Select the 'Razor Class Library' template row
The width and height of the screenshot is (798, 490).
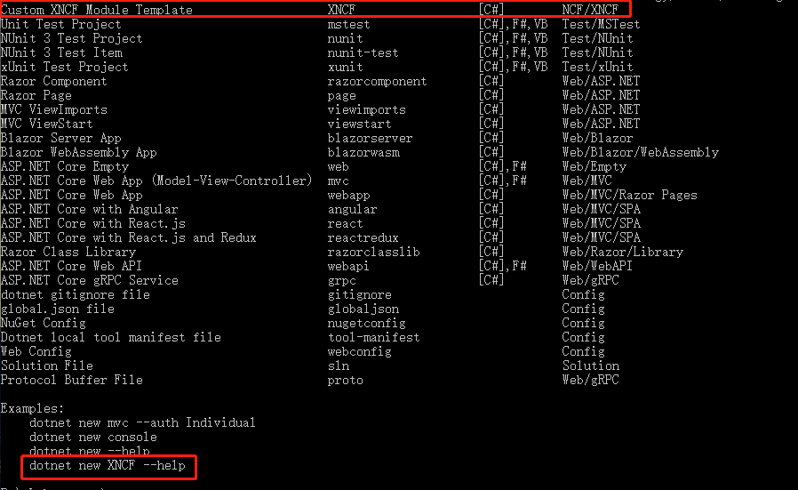tap(342, 253)
